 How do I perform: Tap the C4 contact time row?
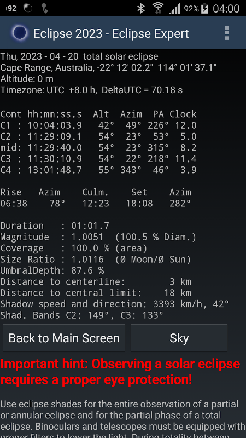(98, 170)
